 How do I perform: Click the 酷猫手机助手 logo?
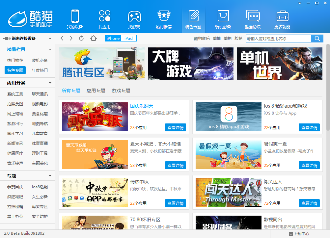[x=31, y=18]
